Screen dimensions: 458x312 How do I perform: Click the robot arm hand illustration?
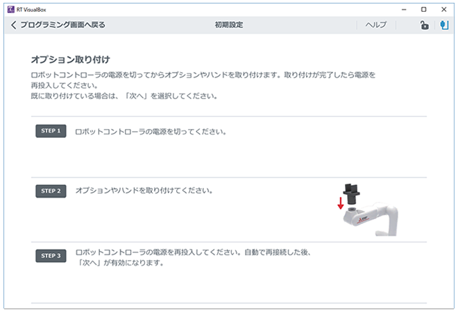tap(368, 209)
